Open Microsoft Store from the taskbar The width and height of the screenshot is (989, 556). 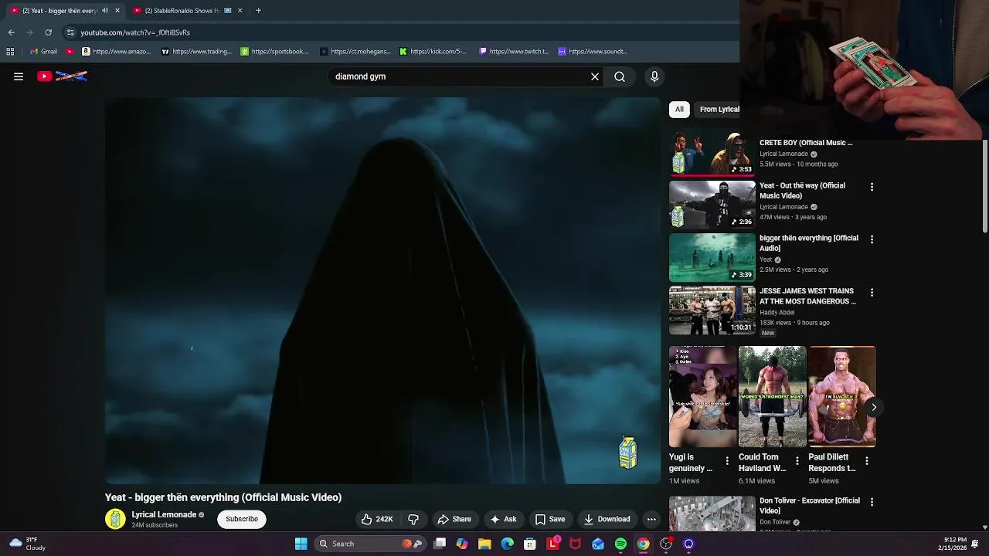530,544
